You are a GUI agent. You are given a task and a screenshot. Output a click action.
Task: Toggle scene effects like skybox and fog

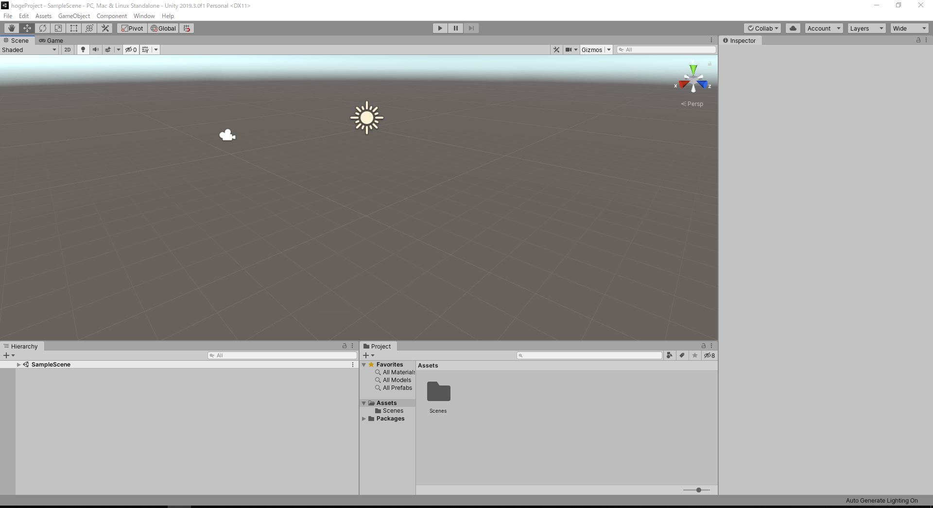pos(108,50)
